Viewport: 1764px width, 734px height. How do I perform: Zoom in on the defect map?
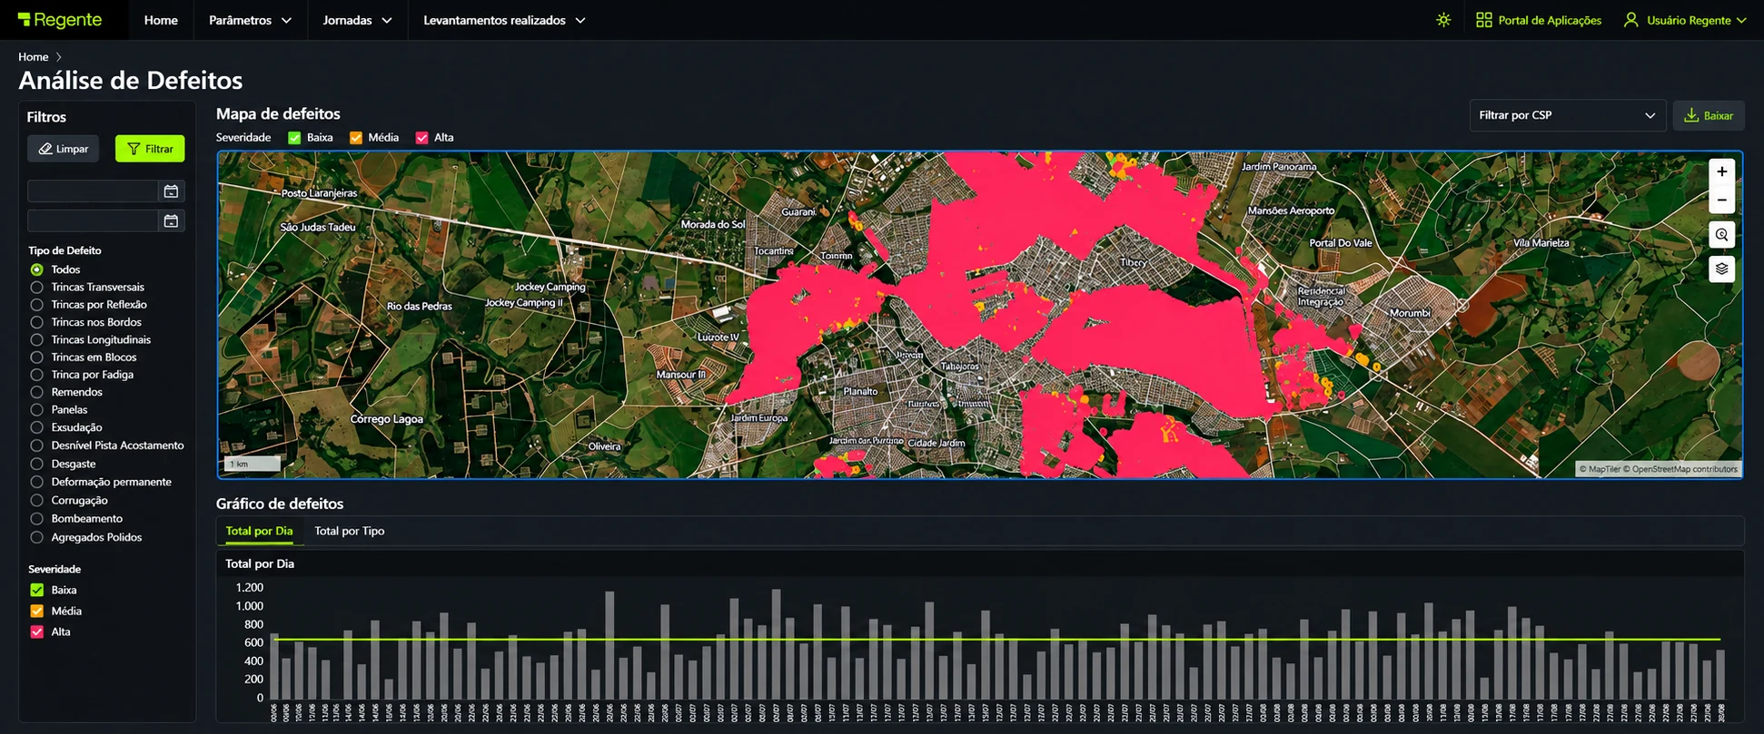click(1721, 171)
